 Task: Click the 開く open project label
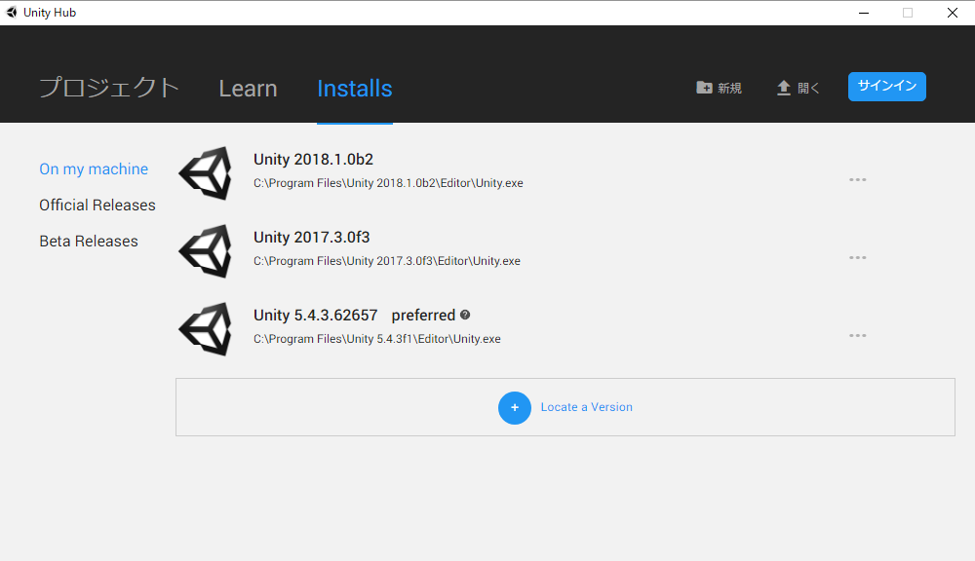tap(808, 89)
